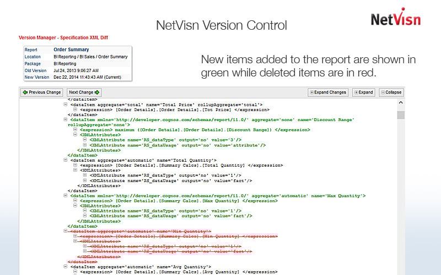This screenshot has width=441, height=275.
Task: Click location 'BI Reporting / BI Sales / Order Summary'
Action: click(x=90, y=57)
